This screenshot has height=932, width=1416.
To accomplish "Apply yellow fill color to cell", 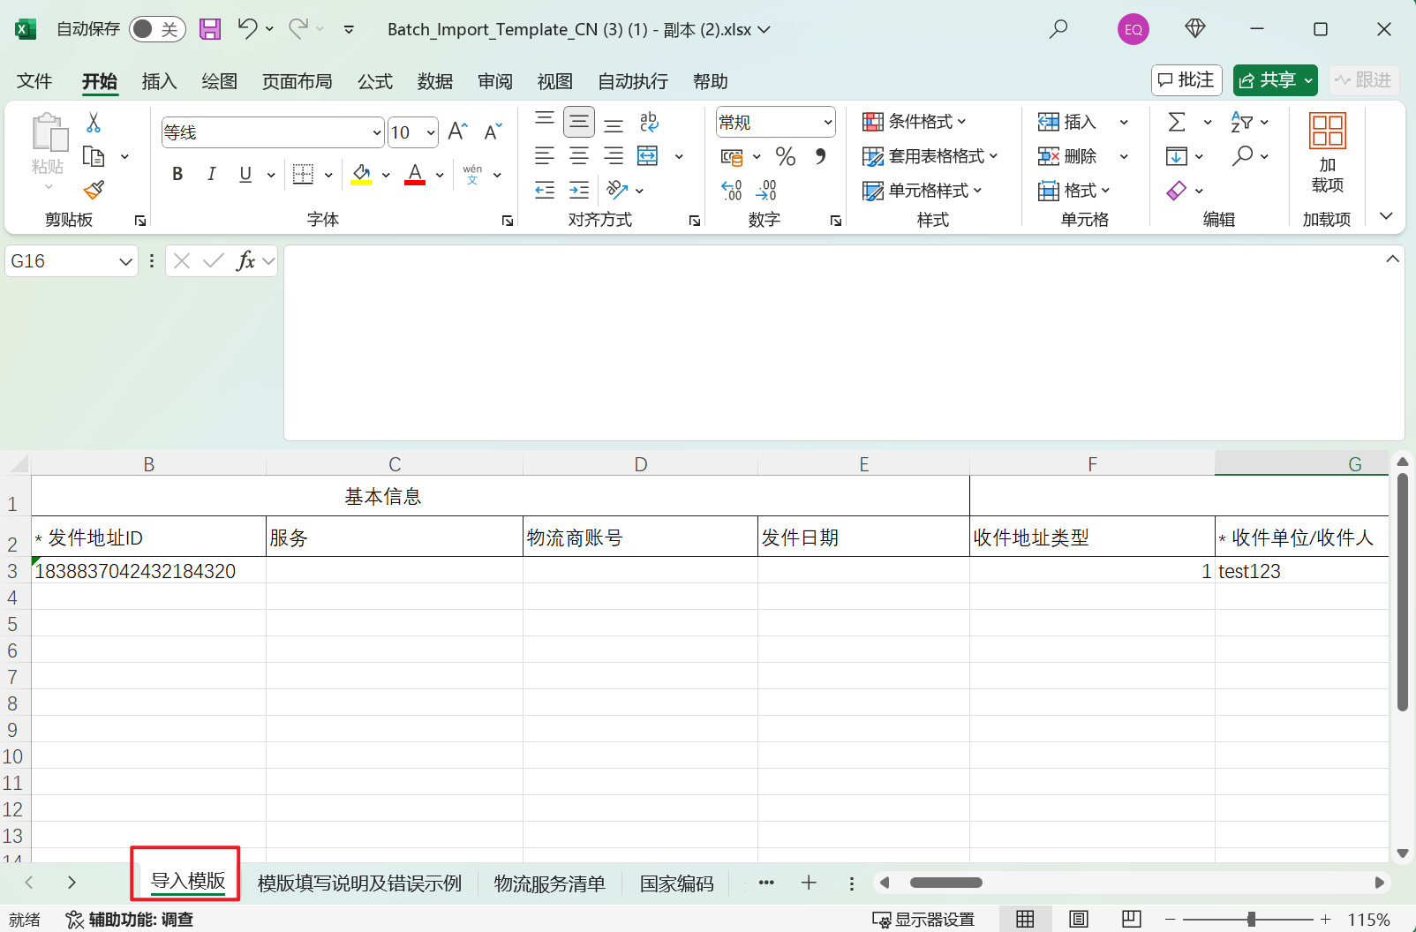I will [361, 174].
